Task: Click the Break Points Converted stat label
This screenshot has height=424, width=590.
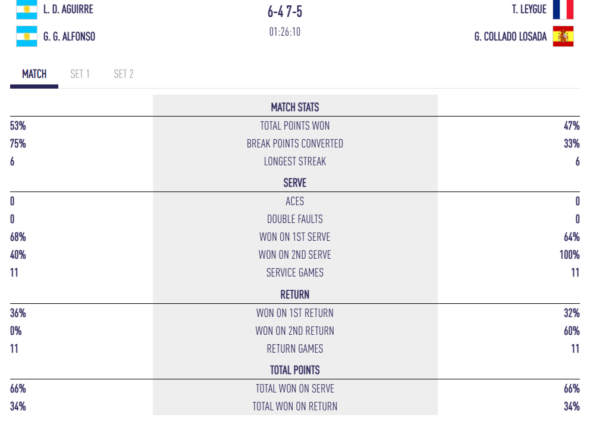Action: [x=295, y=144]
